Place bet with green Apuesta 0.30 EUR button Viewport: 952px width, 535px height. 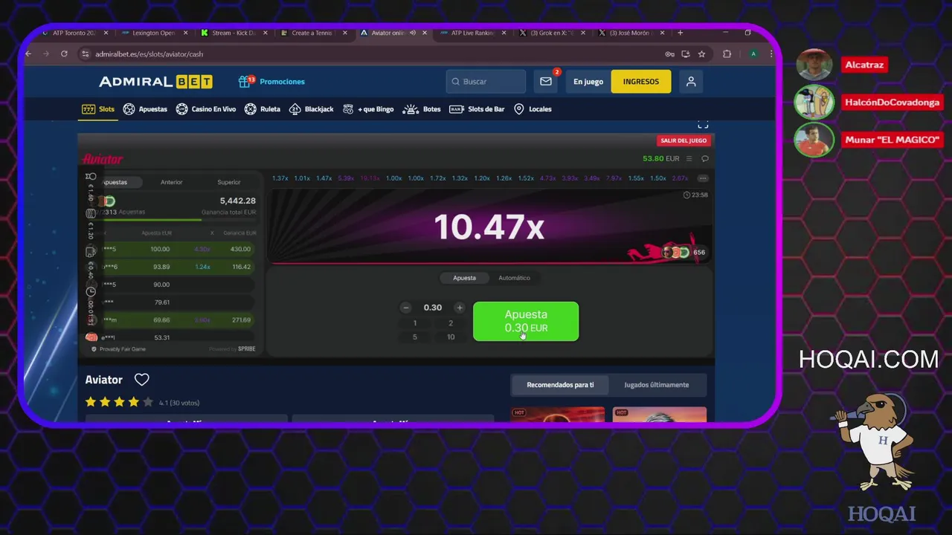coord(526,321)
